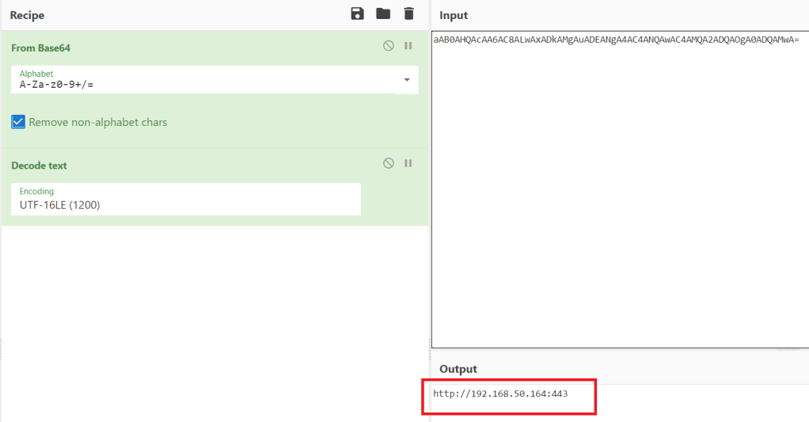Clear the recipe with the trash icon
Viewport: 809px width, 422px height.
coord(408,13)
